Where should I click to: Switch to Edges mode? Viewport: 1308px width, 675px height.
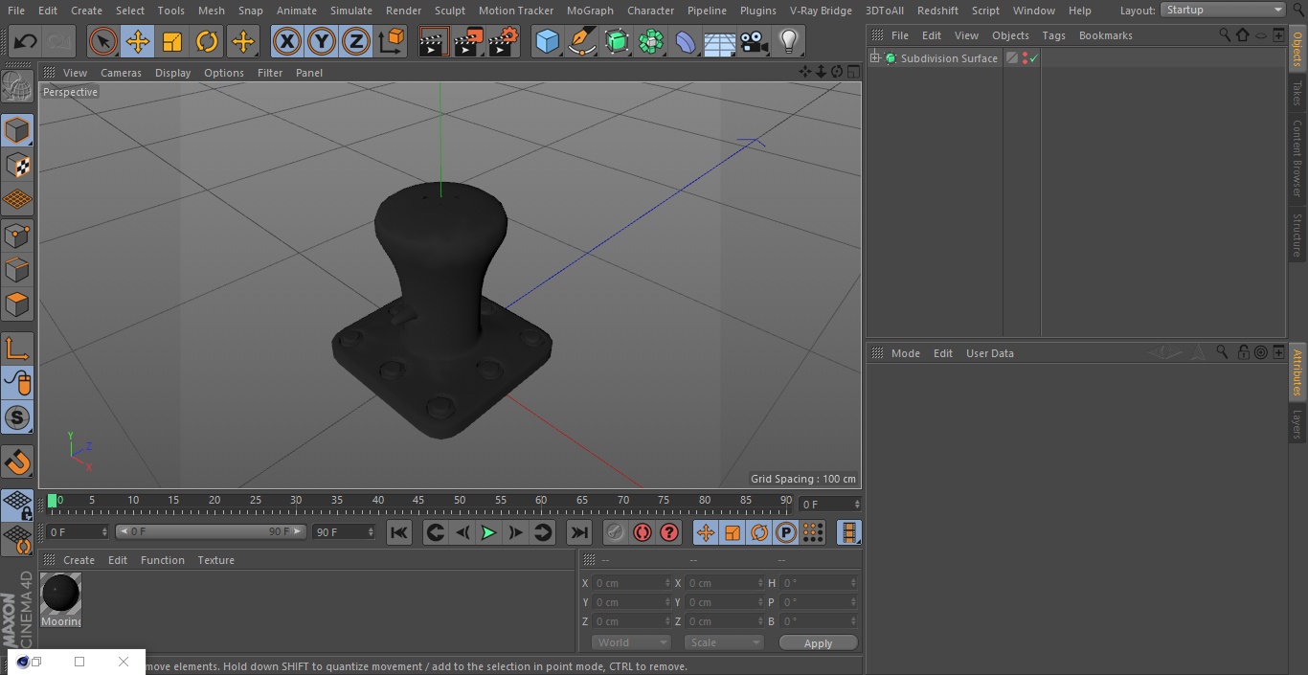(x=17, y=269)
